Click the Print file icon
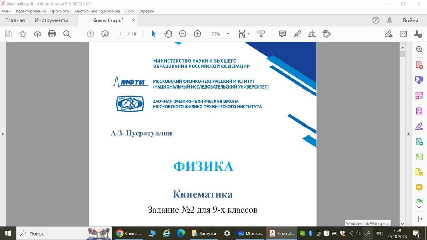 coord(52,34)
